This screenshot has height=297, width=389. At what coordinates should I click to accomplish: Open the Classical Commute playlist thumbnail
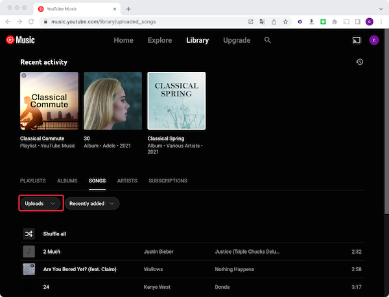(49, 100)
